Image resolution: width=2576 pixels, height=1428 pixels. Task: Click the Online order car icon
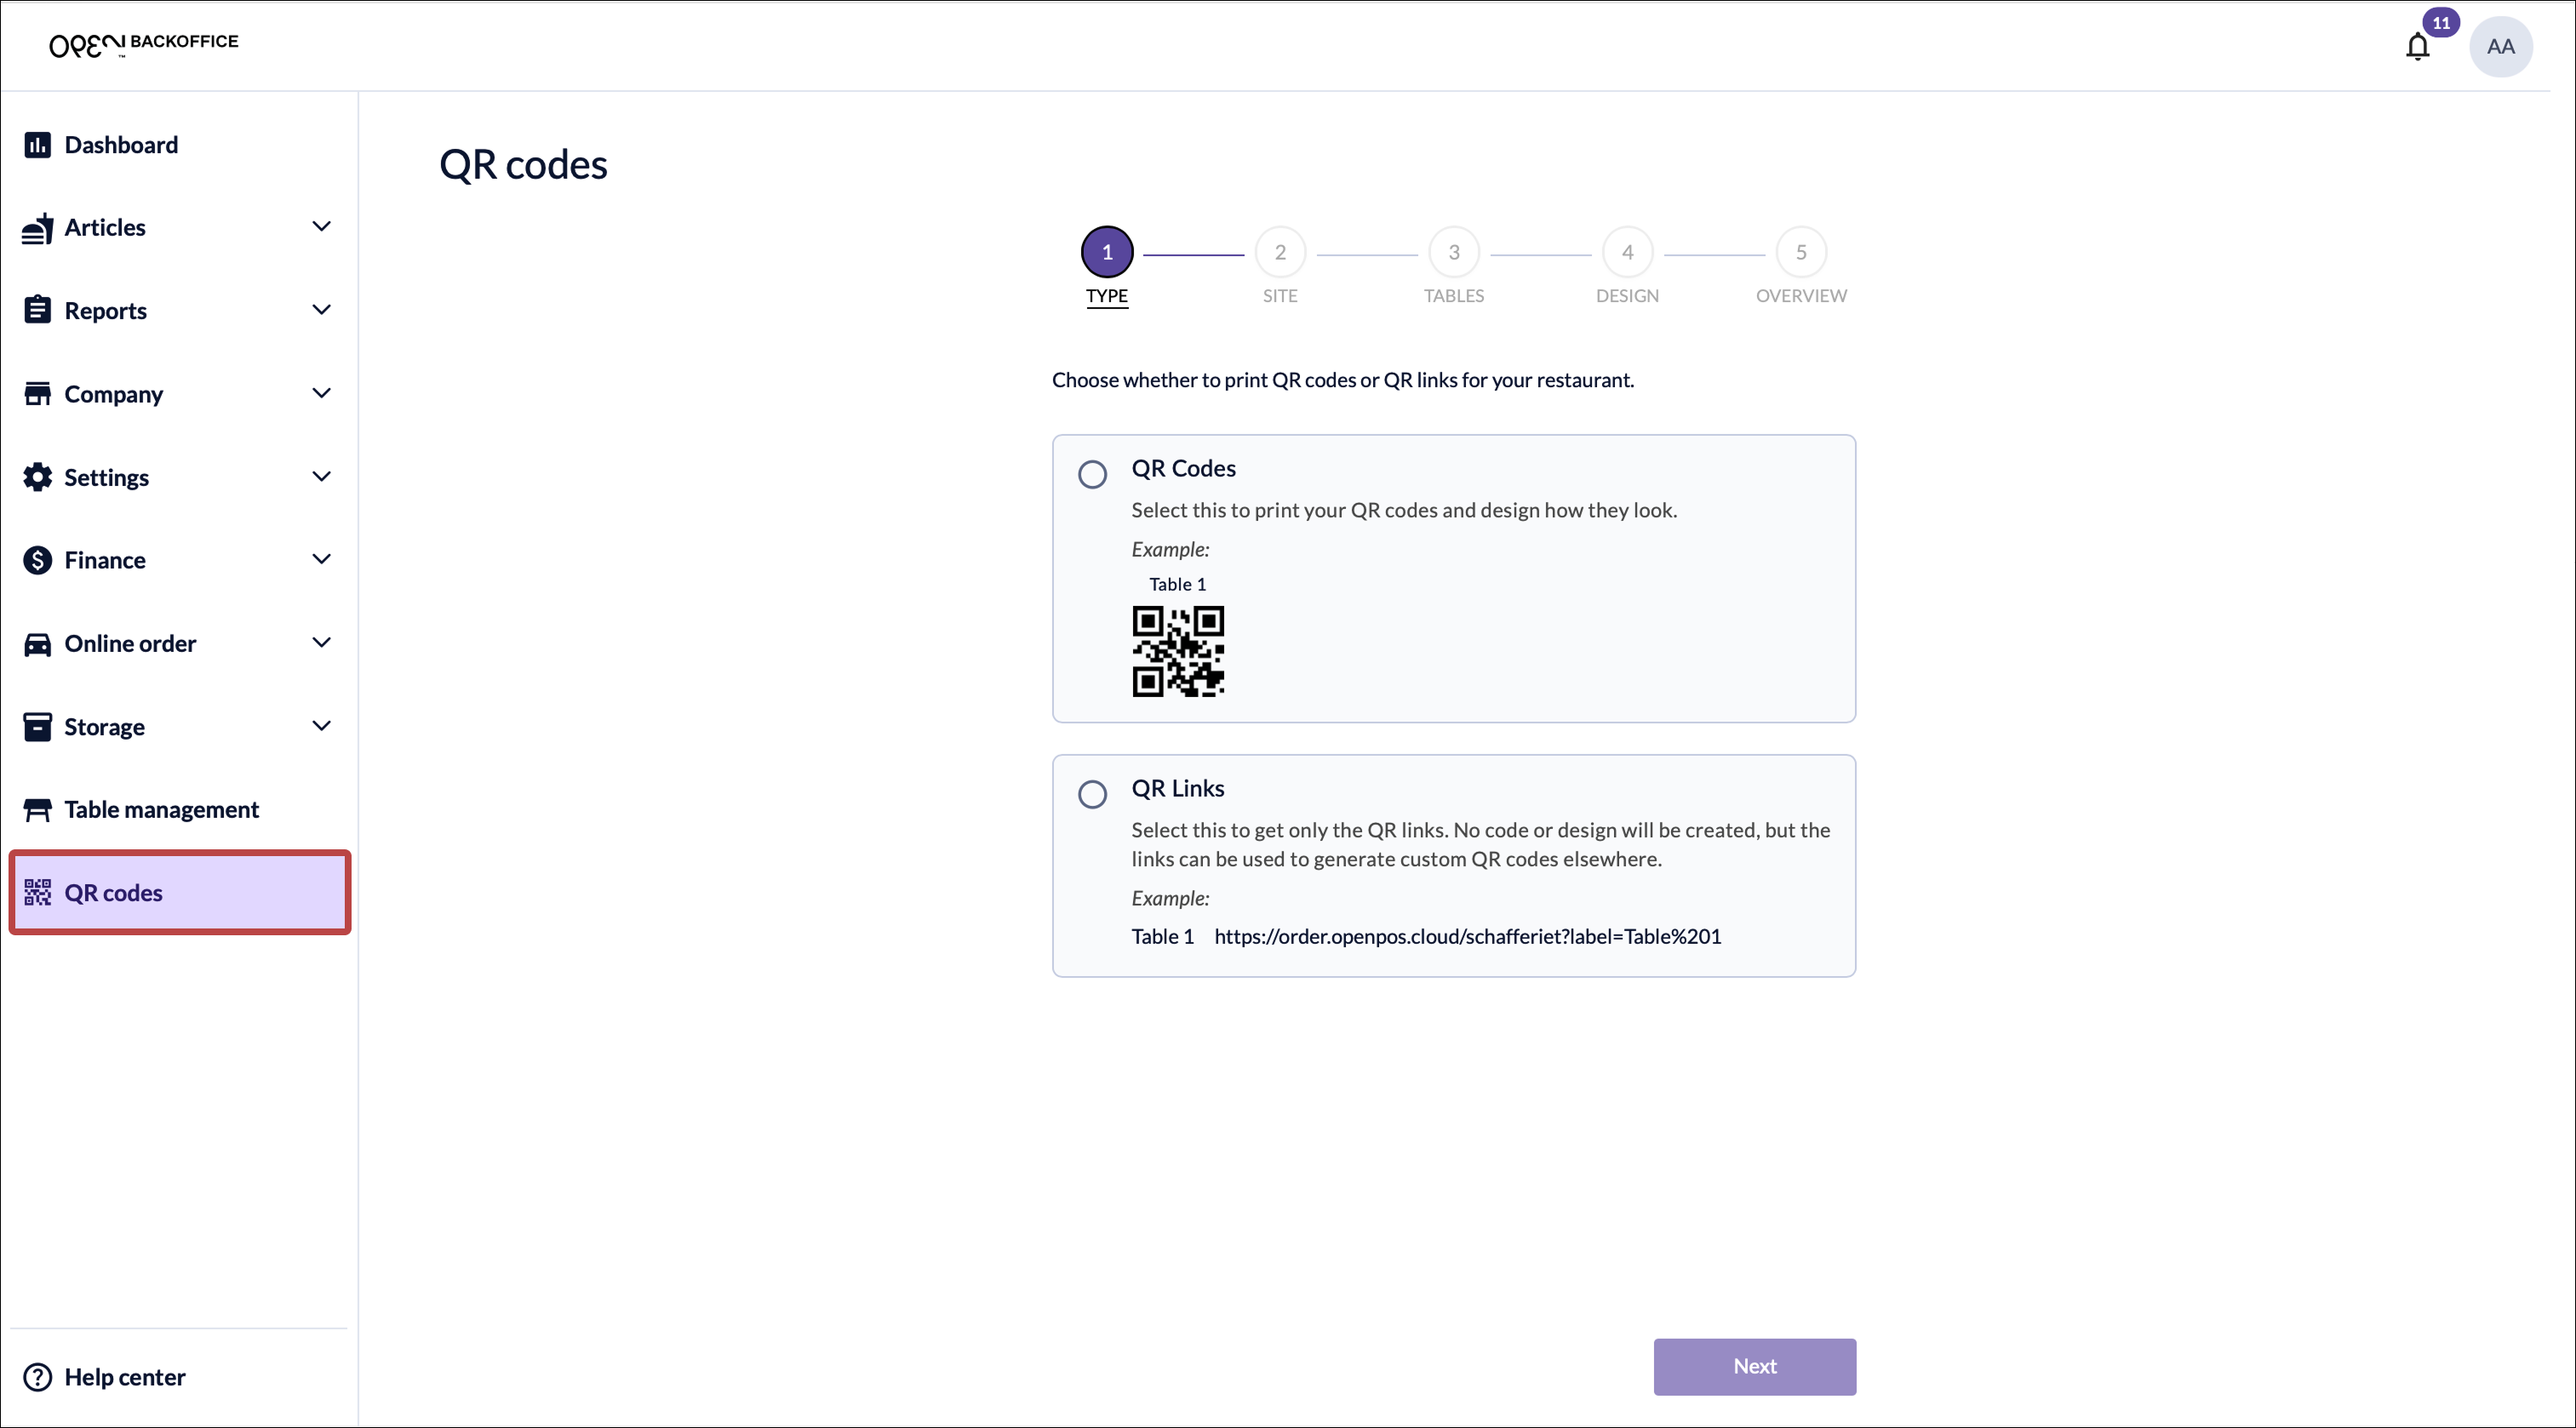pyautogui.click(x=37, y=644)
